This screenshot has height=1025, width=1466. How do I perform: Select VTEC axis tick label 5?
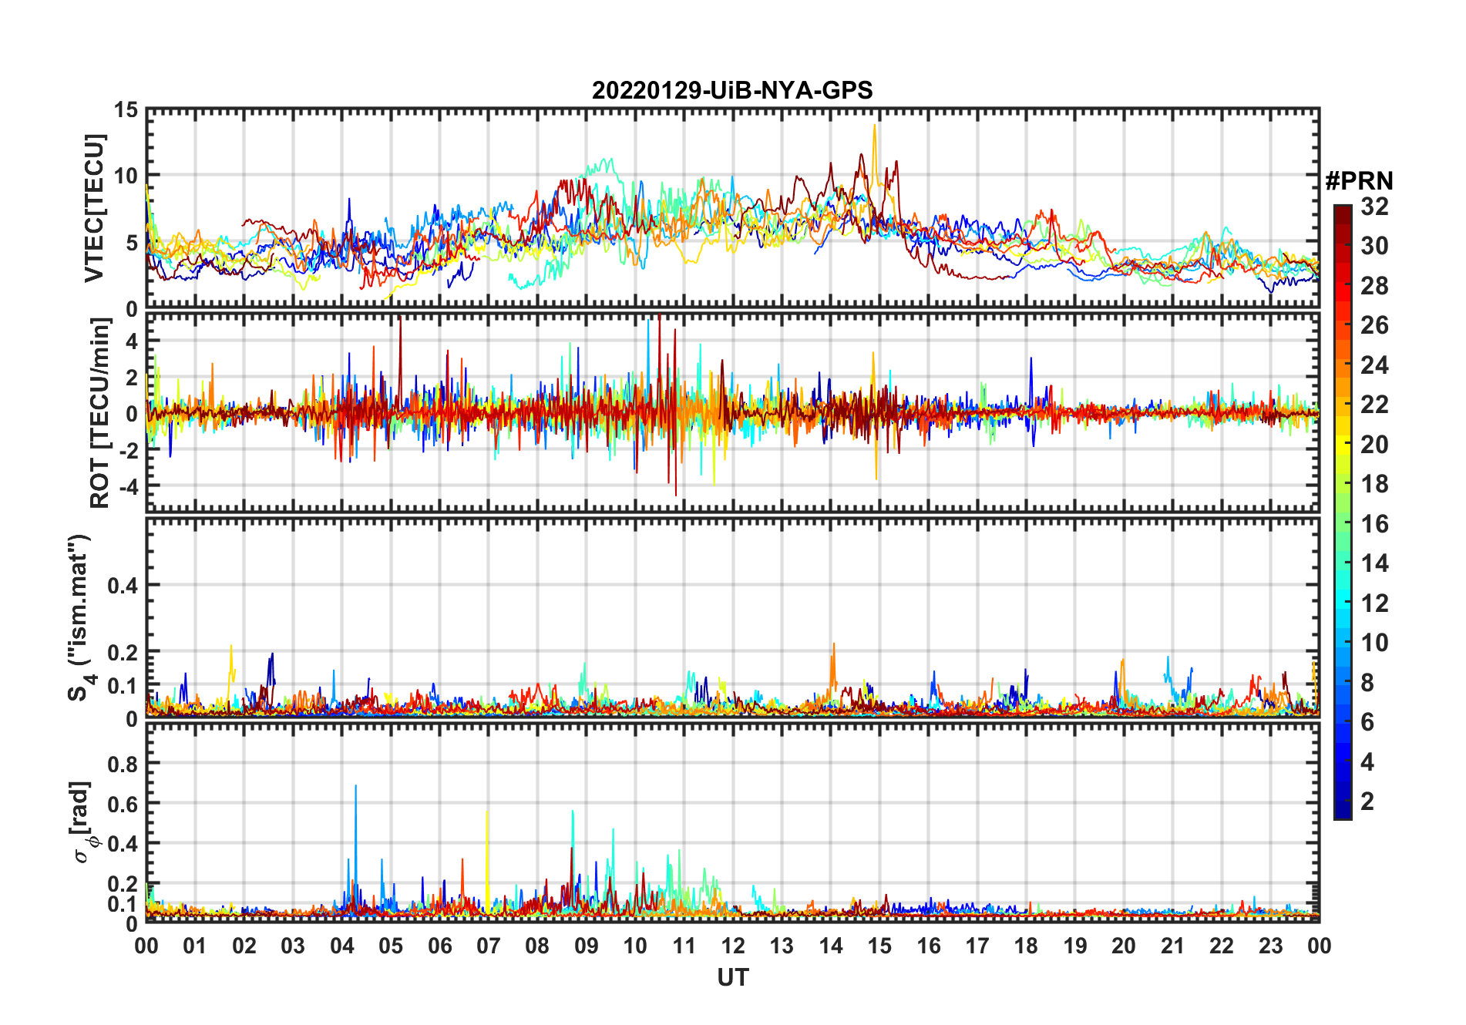tap(132, 243)
